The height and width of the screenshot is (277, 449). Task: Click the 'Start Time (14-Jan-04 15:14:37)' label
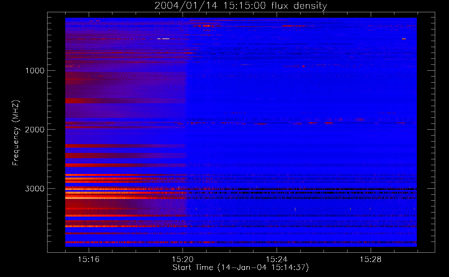241,268
